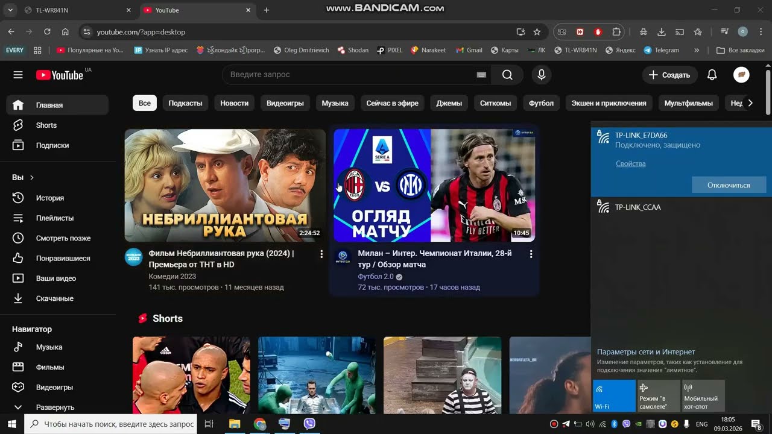The image size is (772, 434).
Task: Select the Сейчас в эфире chip
Action: click(392, 103)
